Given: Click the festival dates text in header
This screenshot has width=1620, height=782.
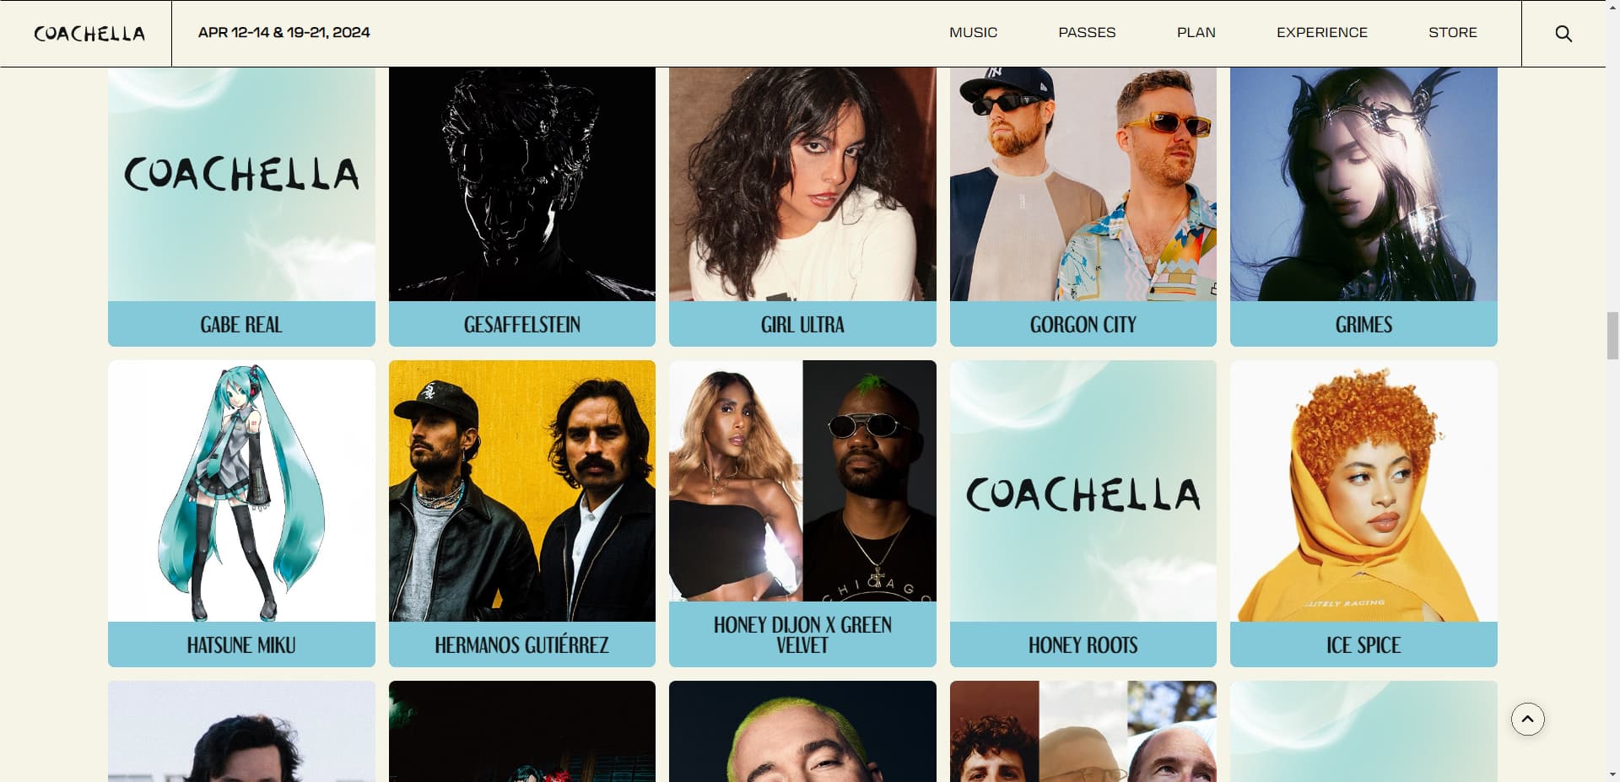Looking at the screenshot, I should 283,33.
